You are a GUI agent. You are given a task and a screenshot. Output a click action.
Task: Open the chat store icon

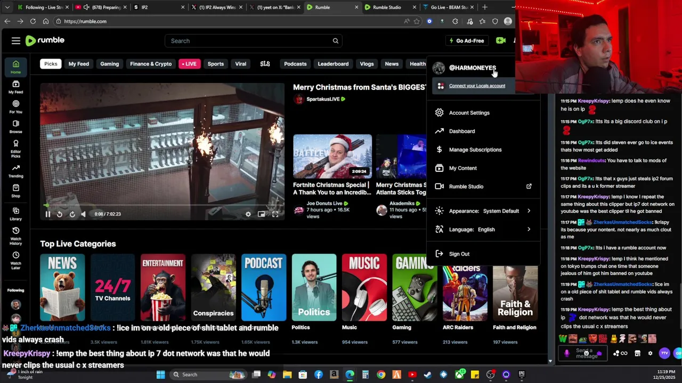coord(637,353)
